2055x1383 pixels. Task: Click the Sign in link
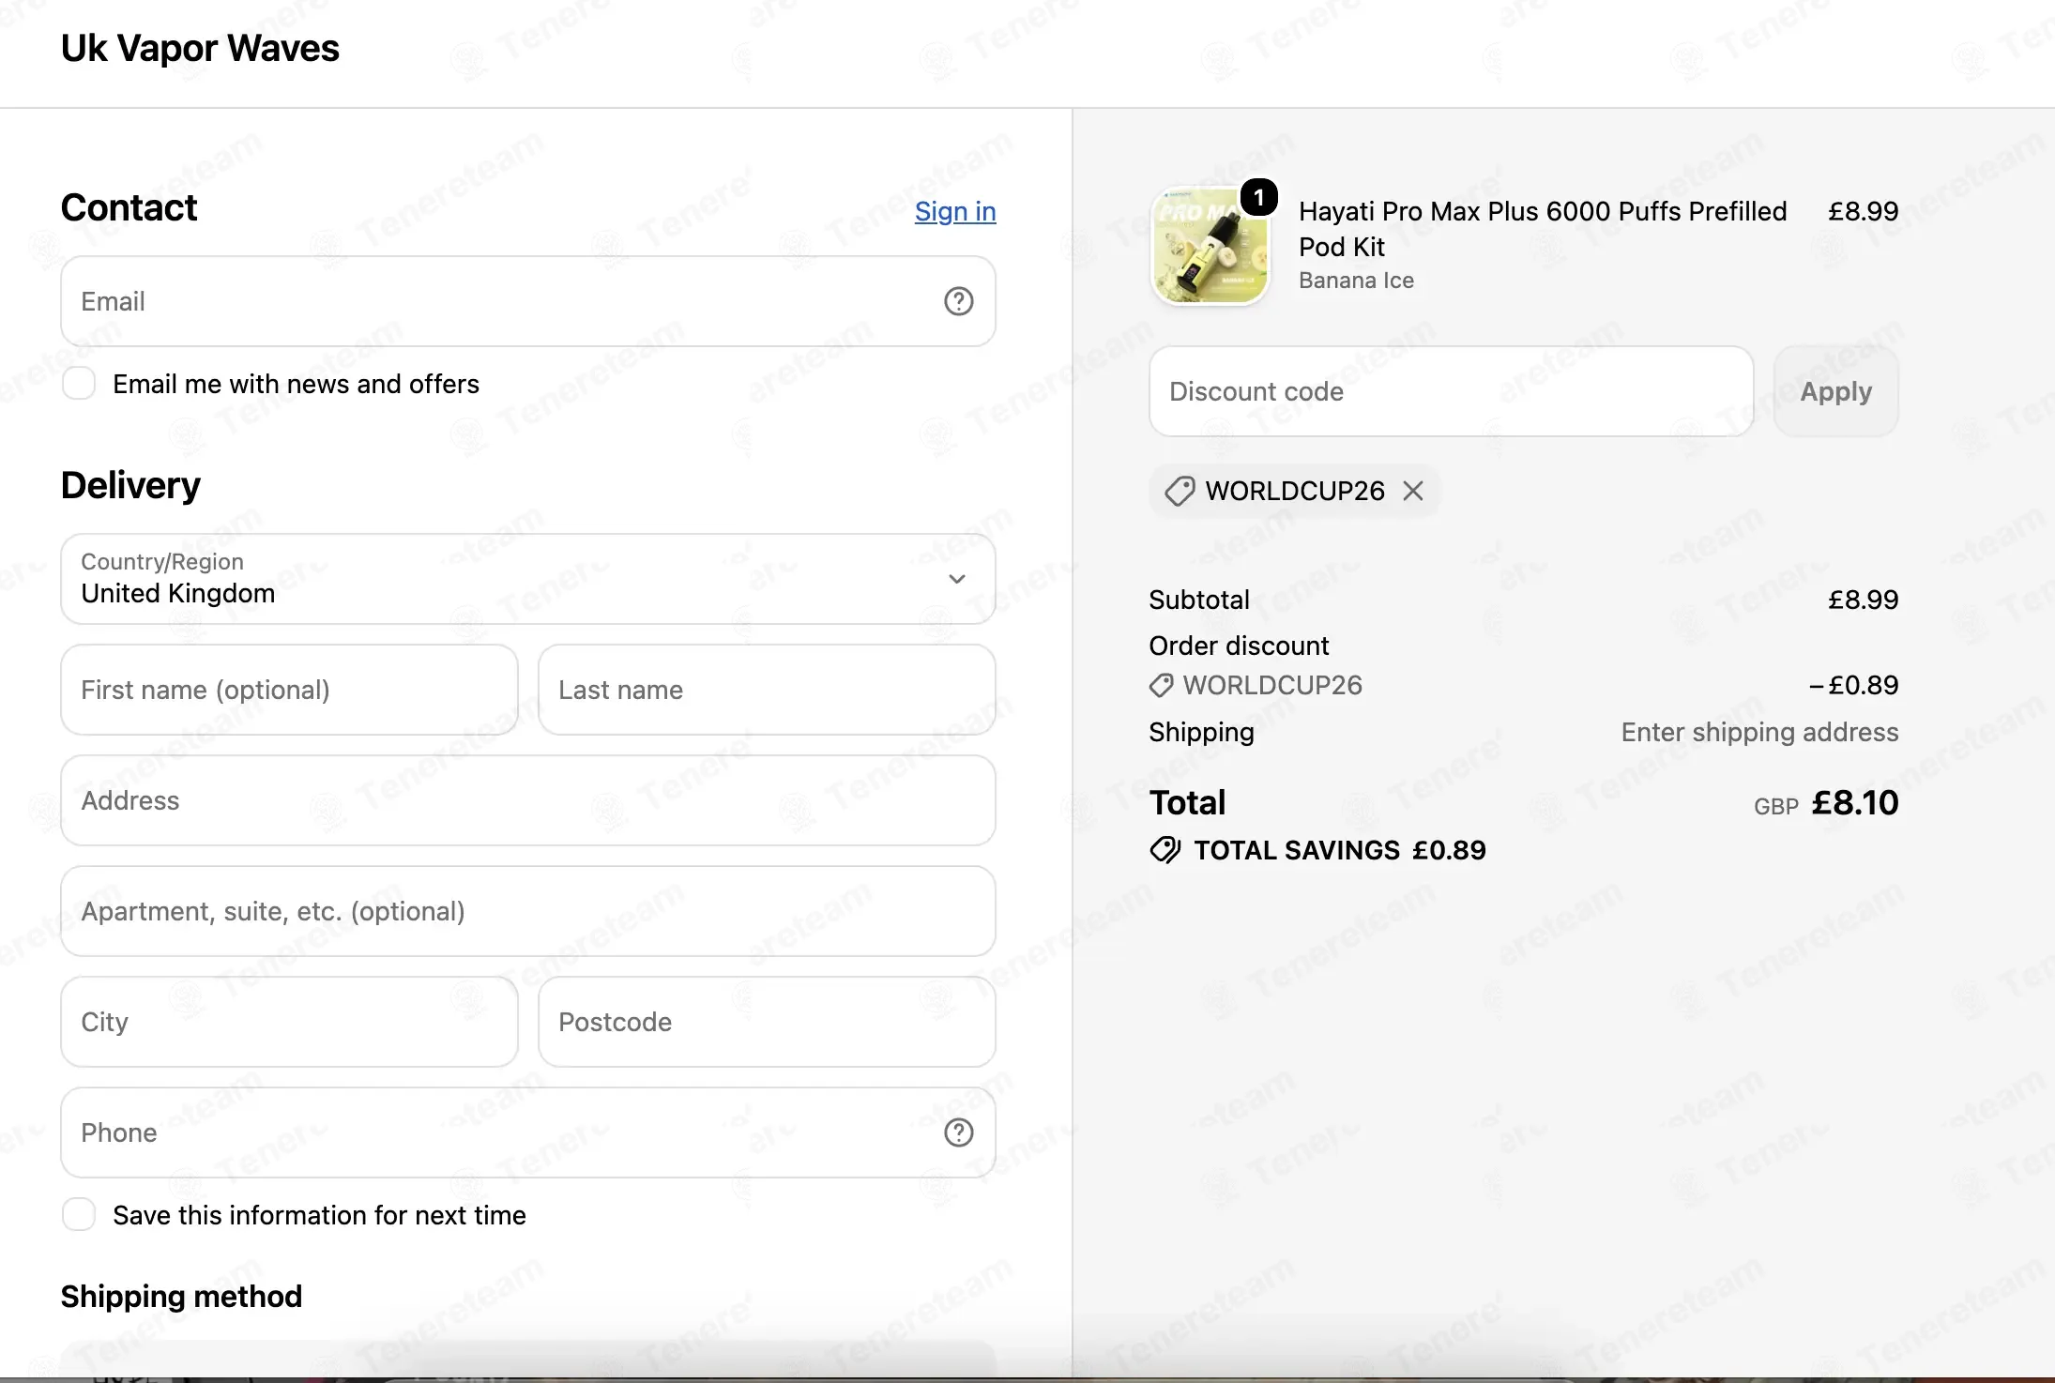pyautogui.click(x=955, y=211)
